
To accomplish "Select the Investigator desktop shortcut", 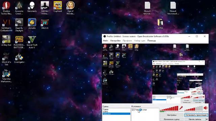I will (19, 58).
